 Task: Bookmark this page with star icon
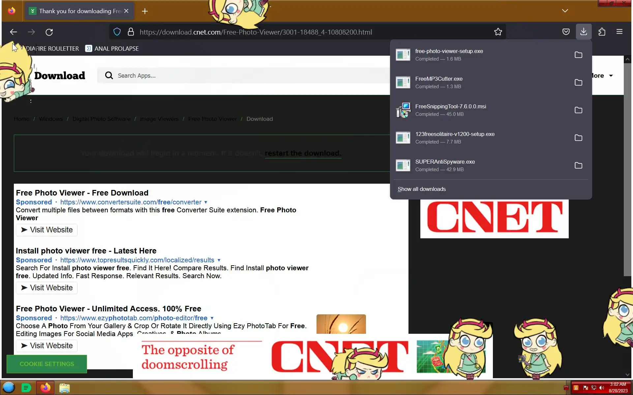coord(498,32)
